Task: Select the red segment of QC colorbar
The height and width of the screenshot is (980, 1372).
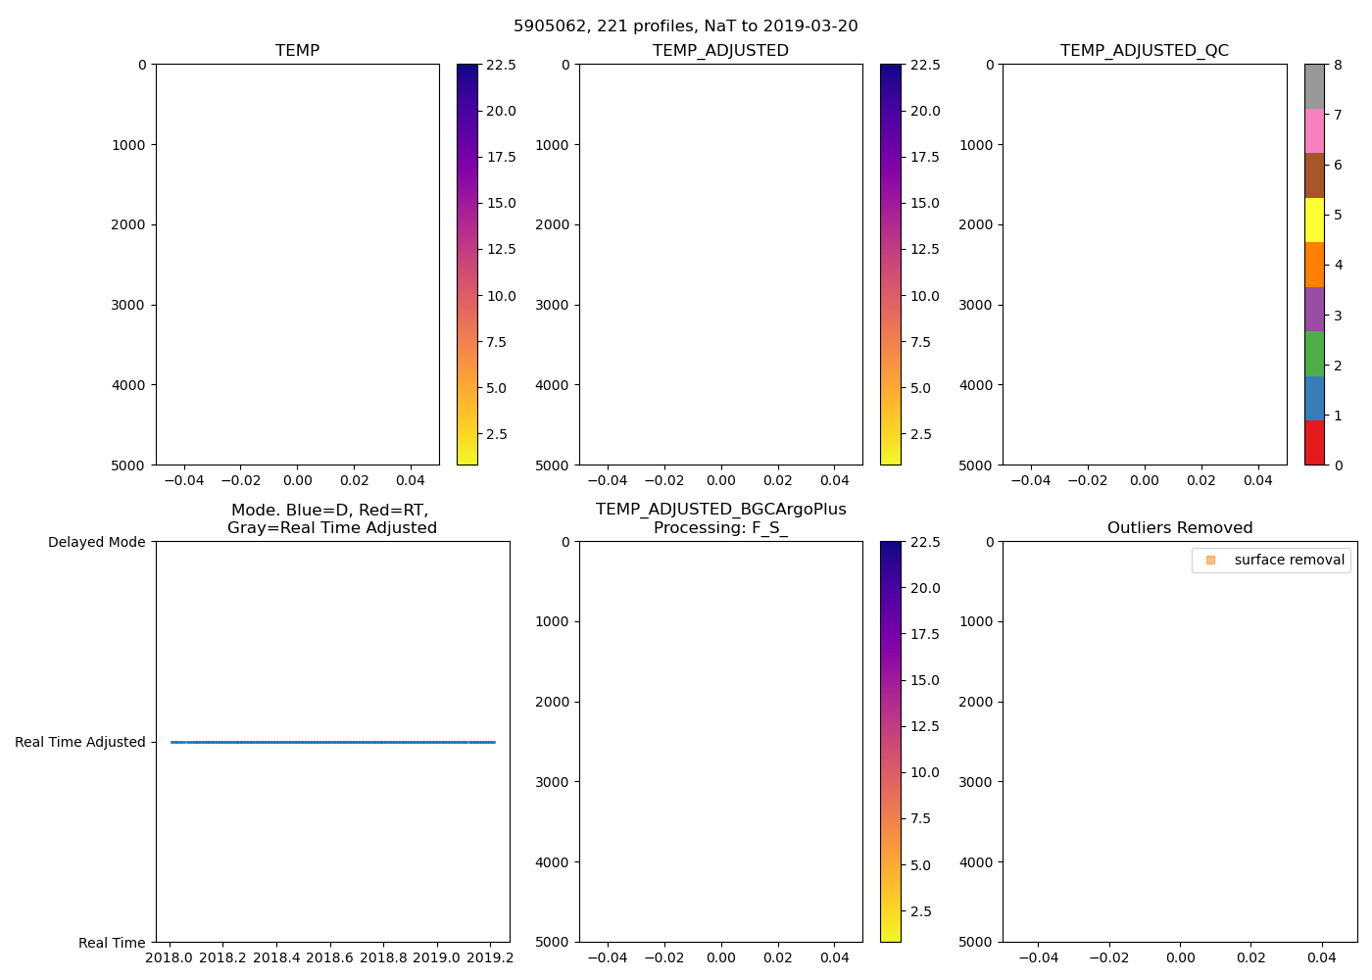Action: (x=1314, y=443)
